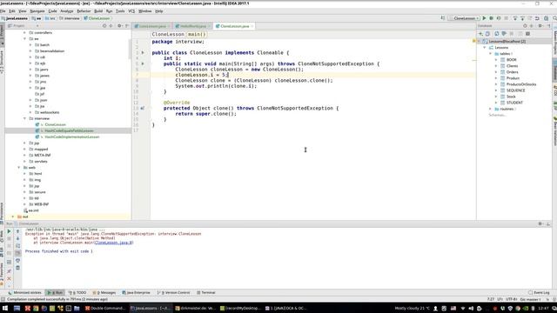Click run gutter arrow beside main method
This screenshot has width=557, height=313.
click(143, 63)
